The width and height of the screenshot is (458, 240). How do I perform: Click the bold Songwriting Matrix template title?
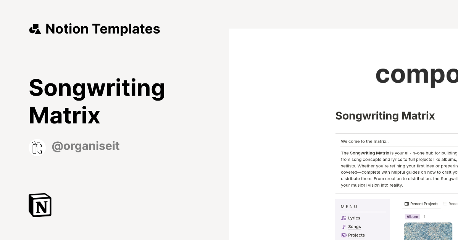[x=97, y=101]
